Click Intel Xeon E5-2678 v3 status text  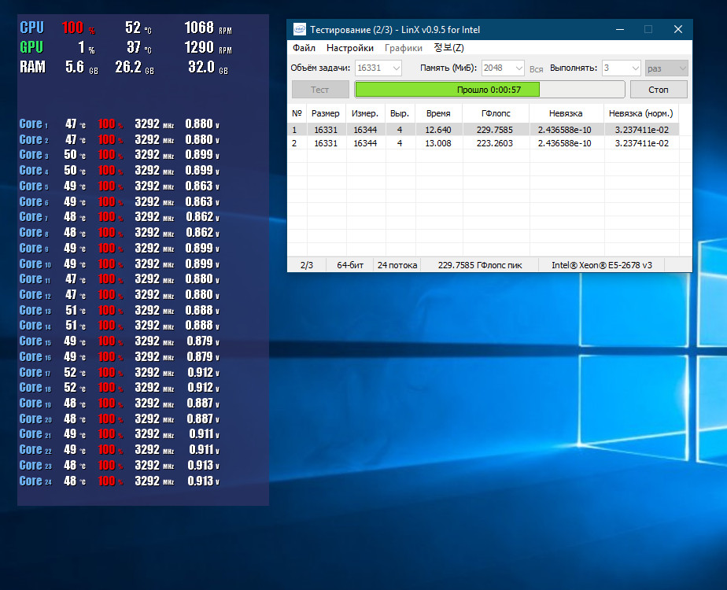tap(602, 265)
